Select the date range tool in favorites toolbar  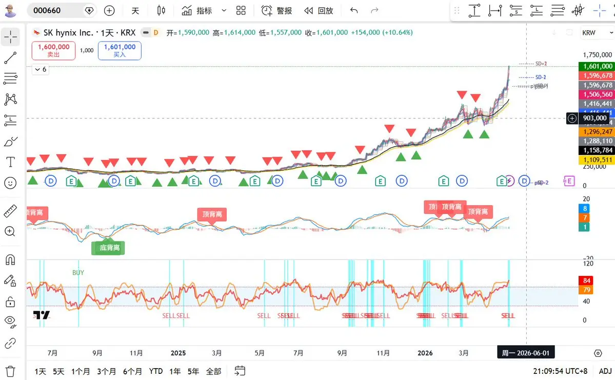[x=495, y=11]
